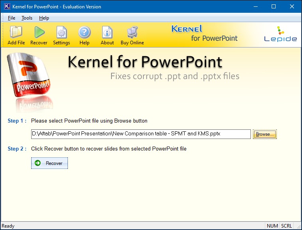Open the Tools menu
This screenshot has width=302, height=230.
click(x=27, y=18)
